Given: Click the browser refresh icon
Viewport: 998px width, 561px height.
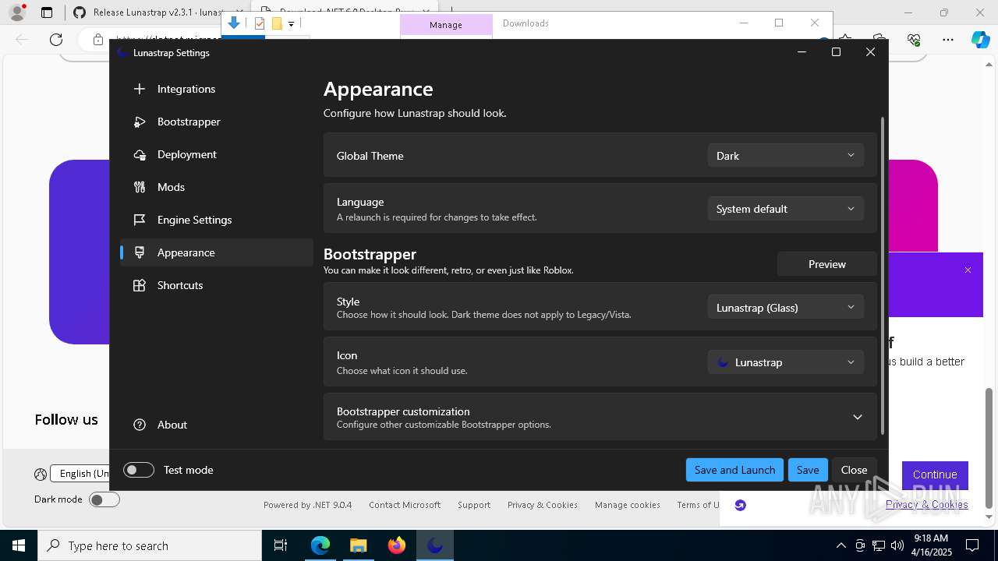Looking at the screenshot, I should coord(56,40).
